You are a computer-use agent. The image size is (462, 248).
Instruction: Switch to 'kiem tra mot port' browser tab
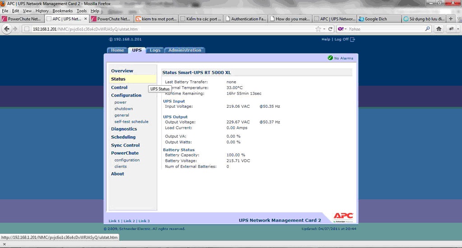[x=156, y=18]
